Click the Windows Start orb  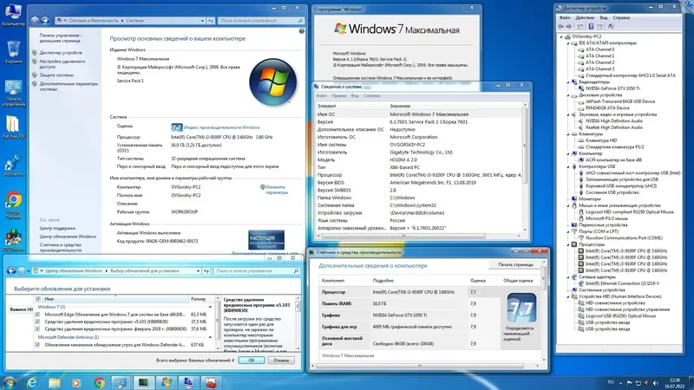tap(9, 382)
